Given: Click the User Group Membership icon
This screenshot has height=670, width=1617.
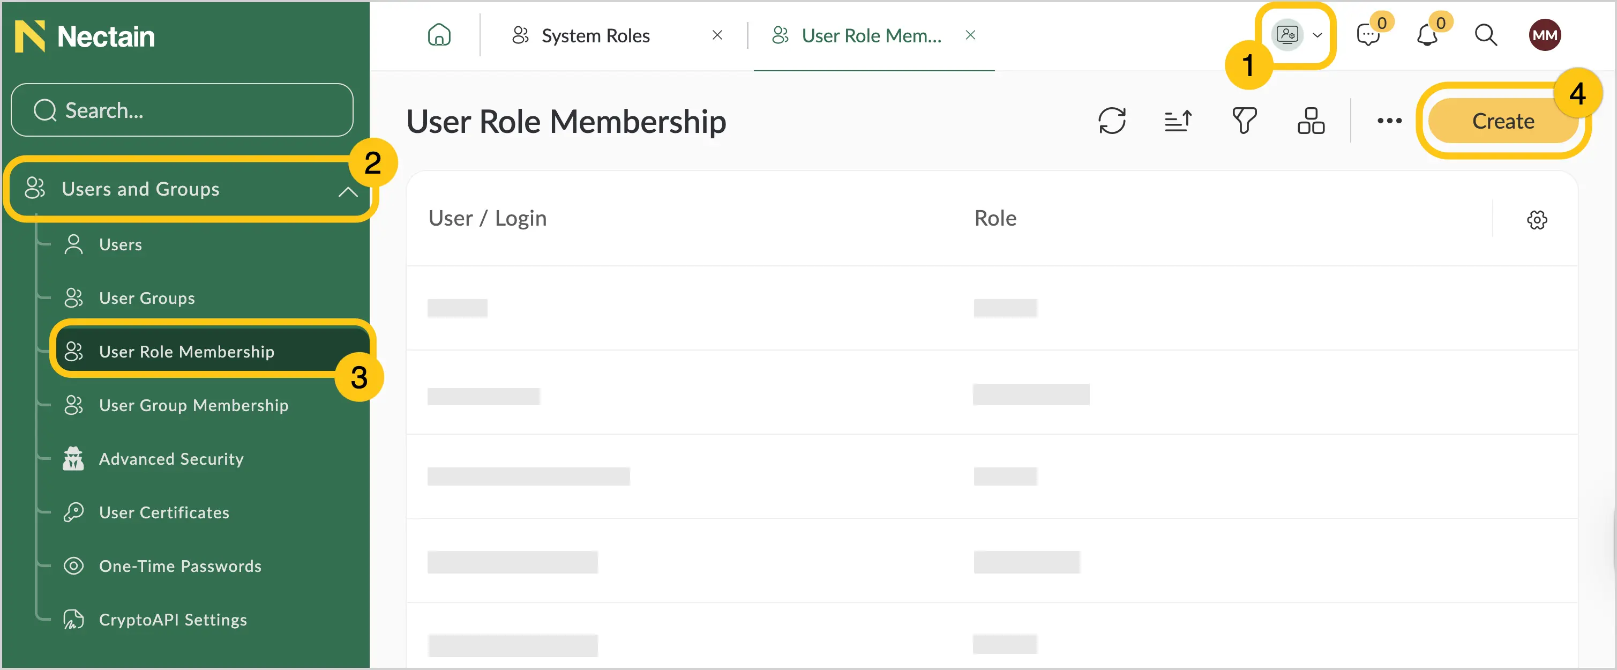Looking at the screenshot, I should (x=73, y=405).
